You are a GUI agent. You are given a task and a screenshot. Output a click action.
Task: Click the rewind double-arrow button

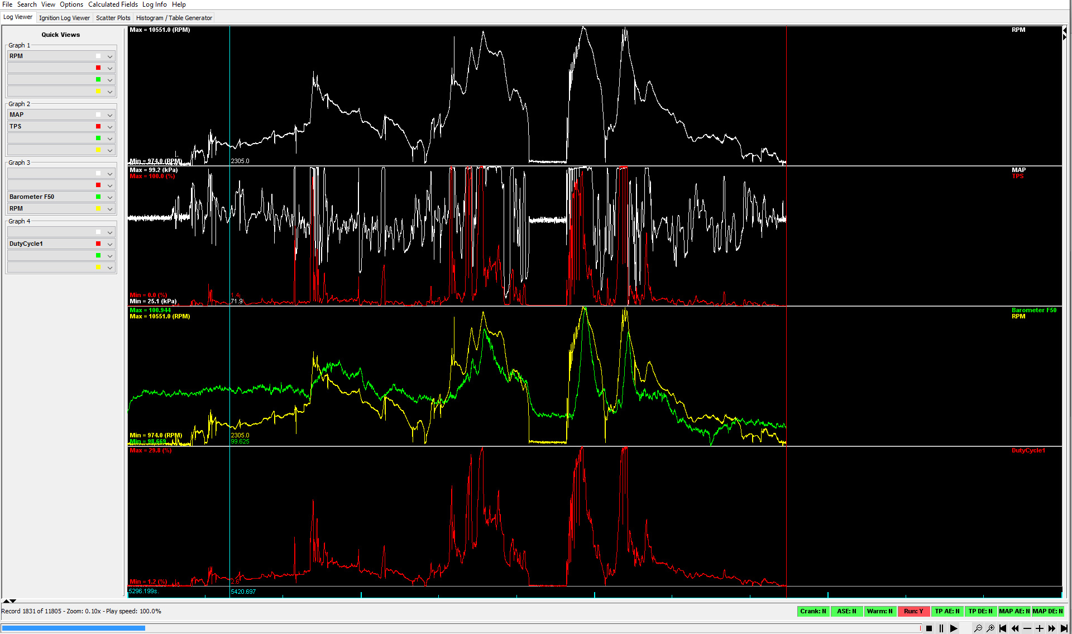point(1015,628)
